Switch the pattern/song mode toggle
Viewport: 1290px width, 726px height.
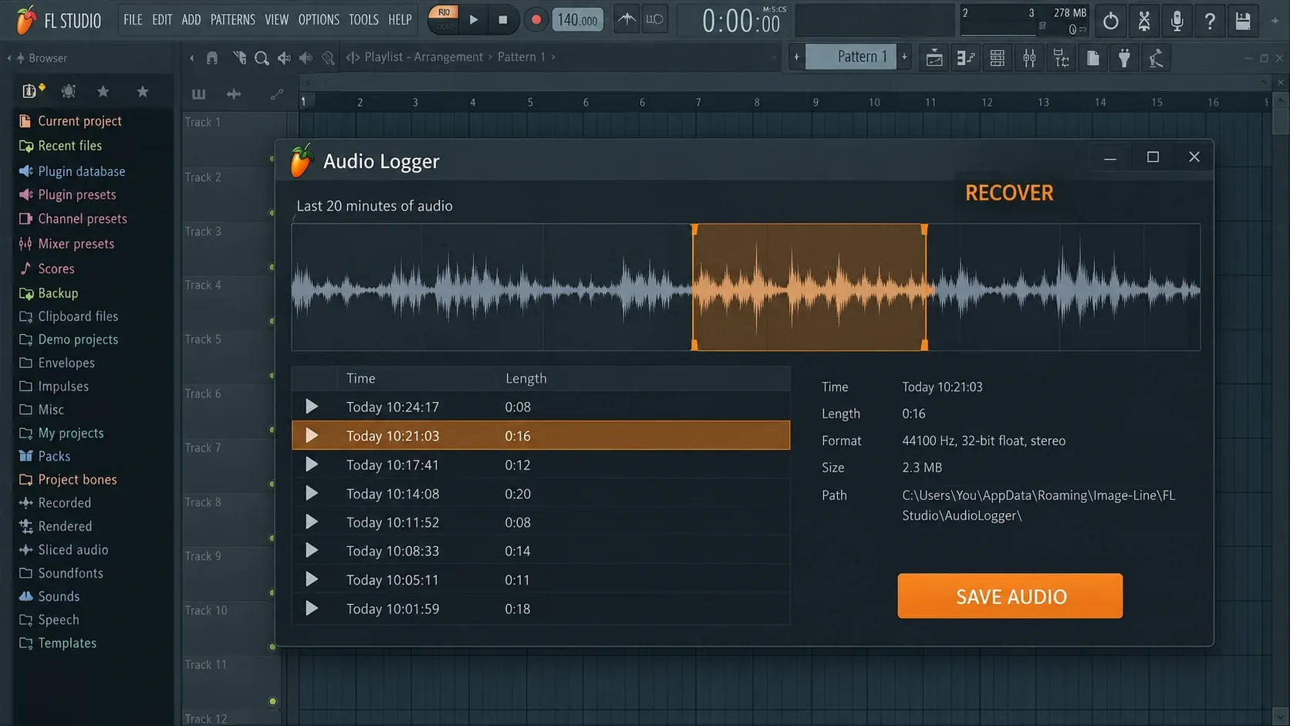[x=444, y=19]
